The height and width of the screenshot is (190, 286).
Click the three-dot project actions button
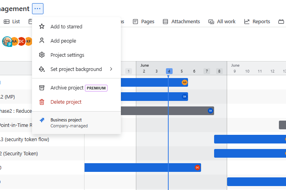pyautogui.click(x=38, y=9)
